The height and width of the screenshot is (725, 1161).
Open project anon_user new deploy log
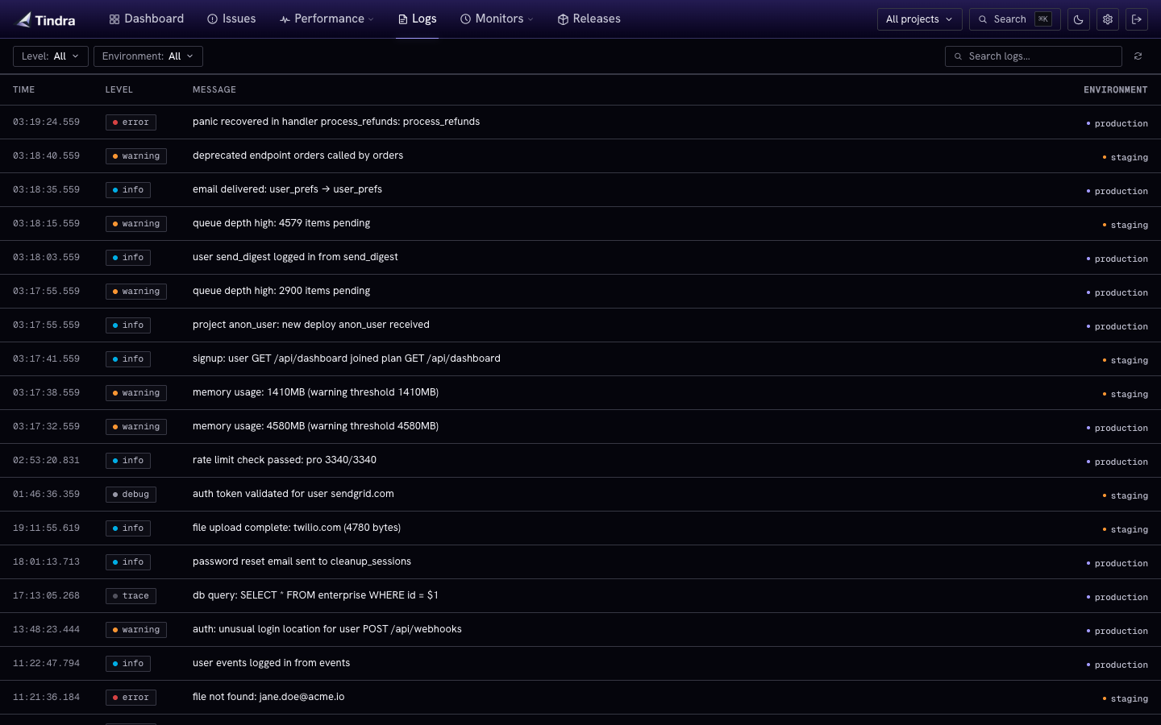(x=311, y=325)
